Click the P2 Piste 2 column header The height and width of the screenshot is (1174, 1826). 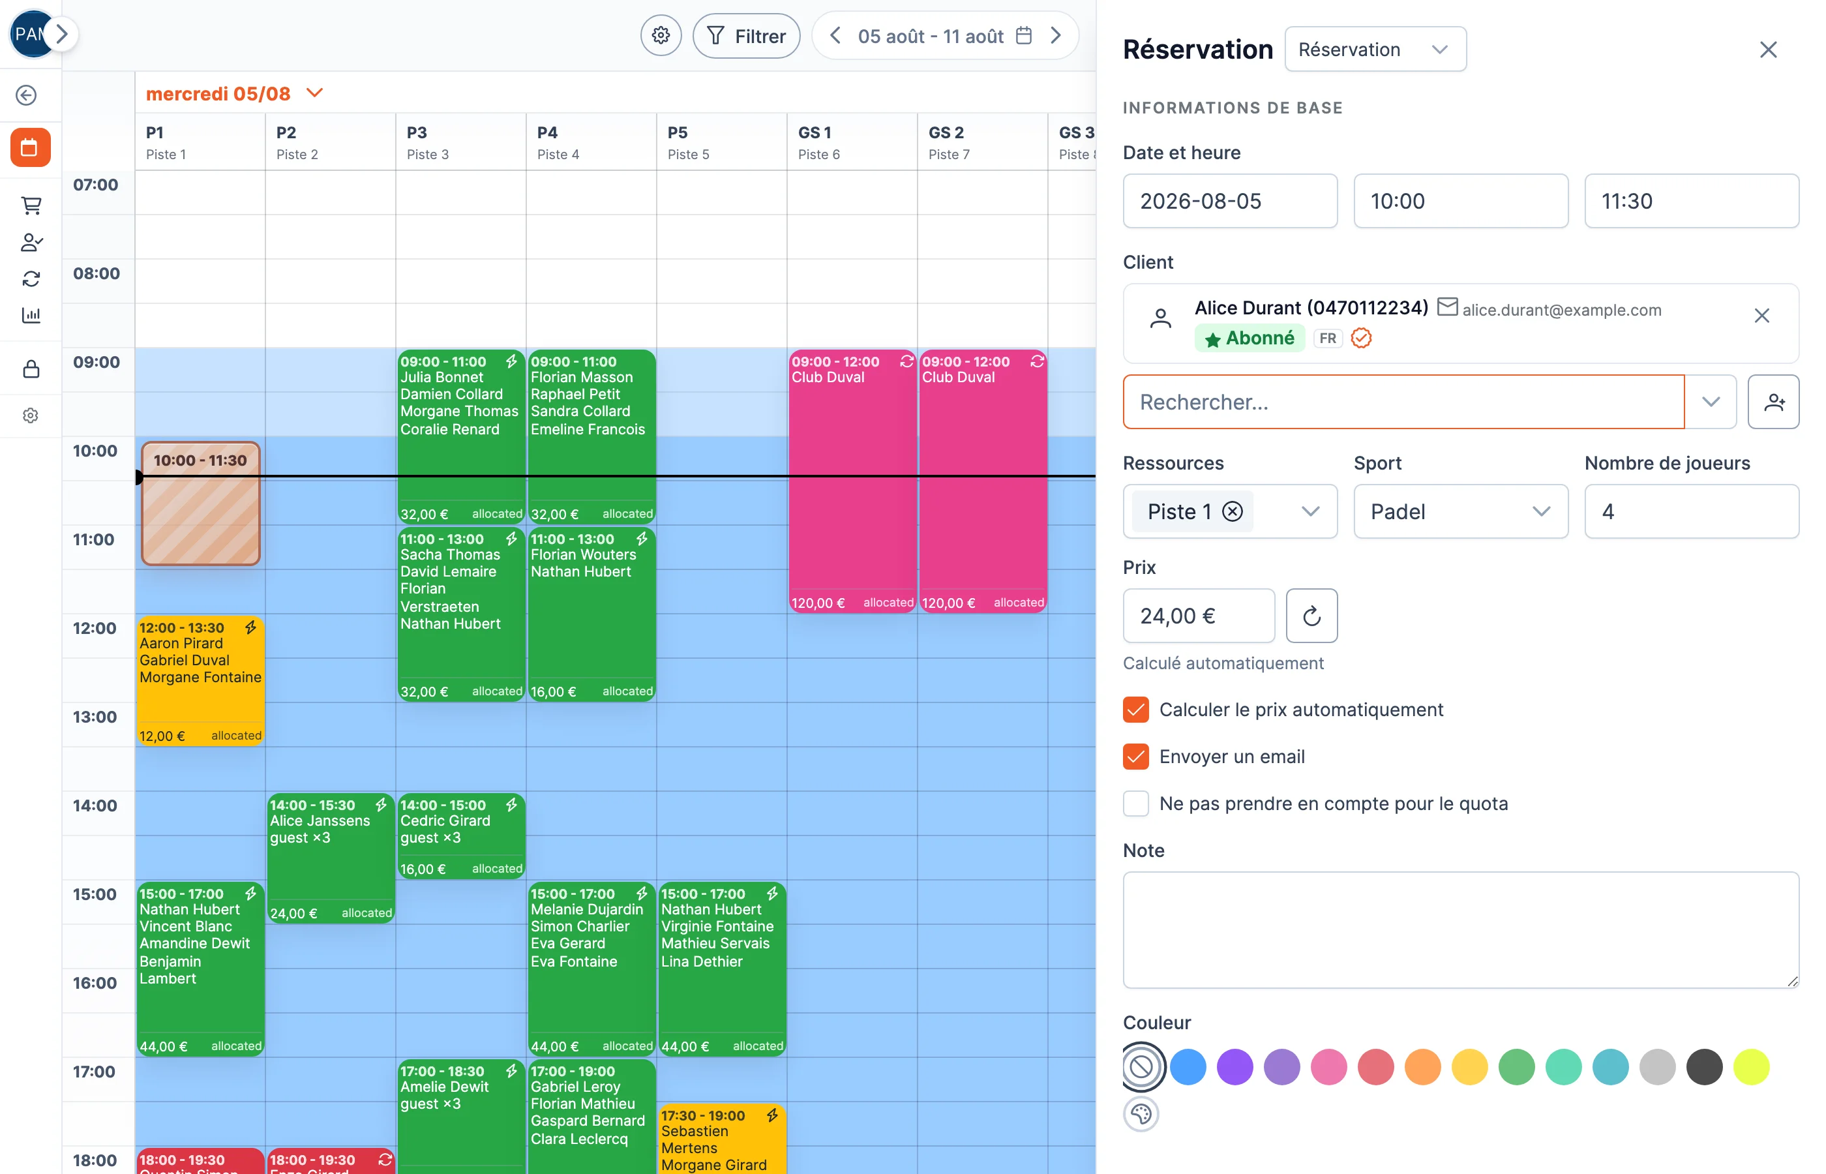click(x=330, y=143)
